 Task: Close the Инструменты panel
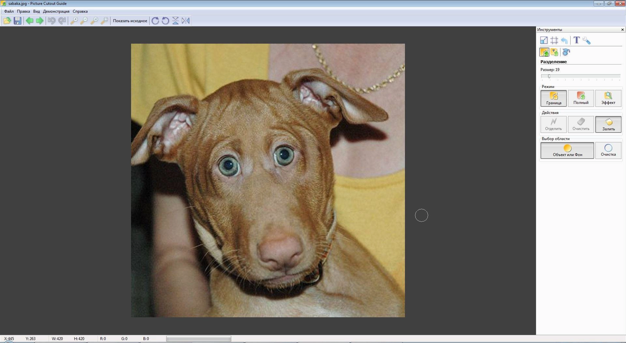click(622, 30)
